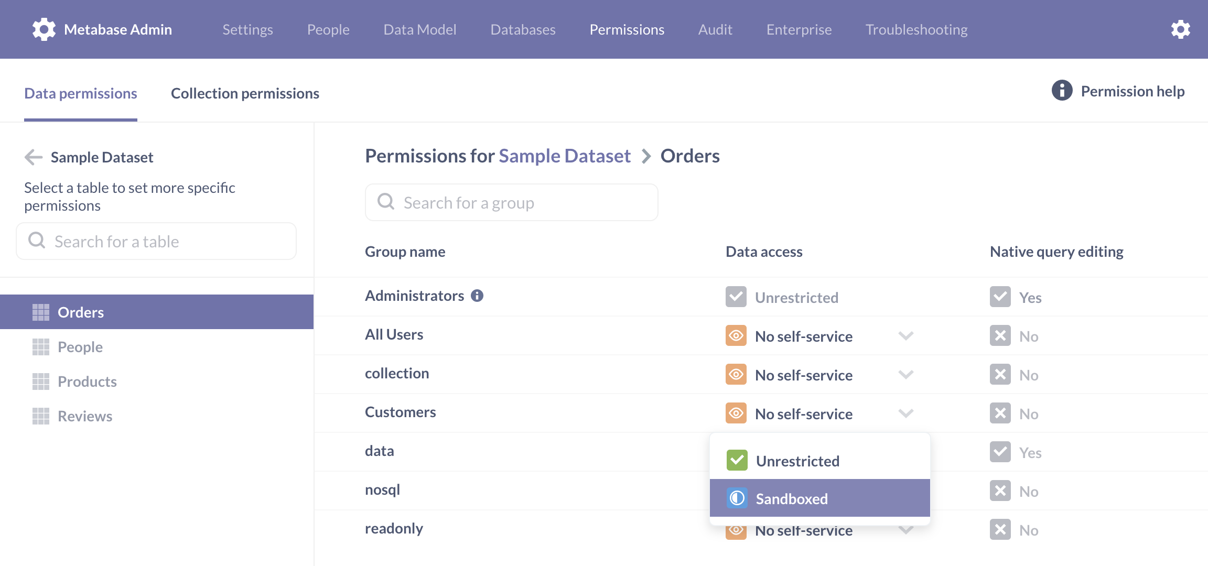1208x566 pixels.
Task: Click the back arrow beside Sample Dataset
Action: point(34,157)
